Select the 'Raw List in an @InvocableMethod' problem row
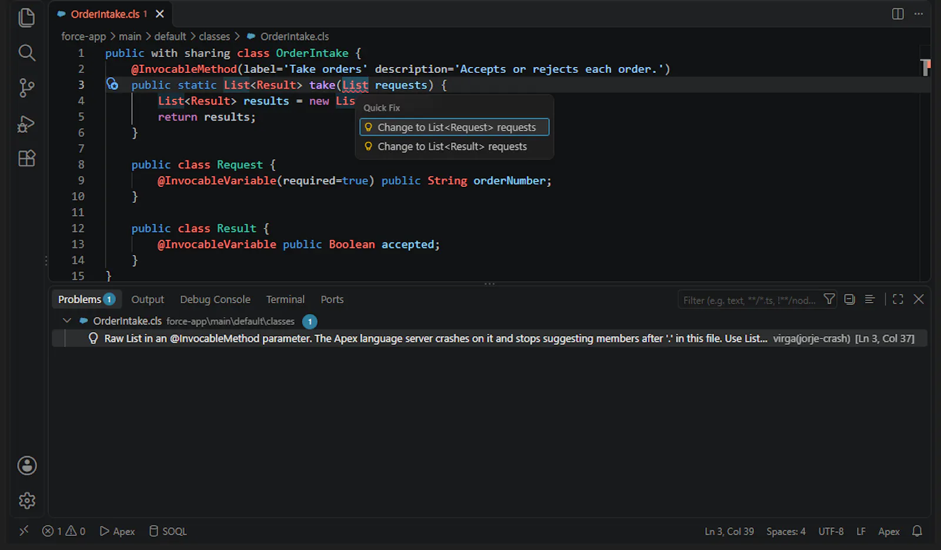Viewport: 941px width, 550px height. click(489, 338)
